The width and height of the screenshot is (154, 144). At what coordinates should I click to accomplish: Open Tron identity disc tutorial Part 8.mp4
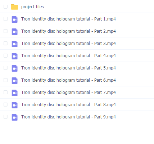pos(68,105)
